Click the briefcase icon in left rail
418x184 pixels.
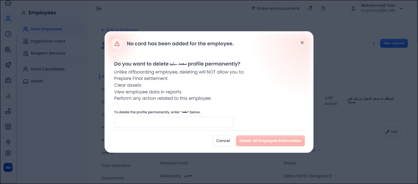pyautogui.click(x=8, y=81)
